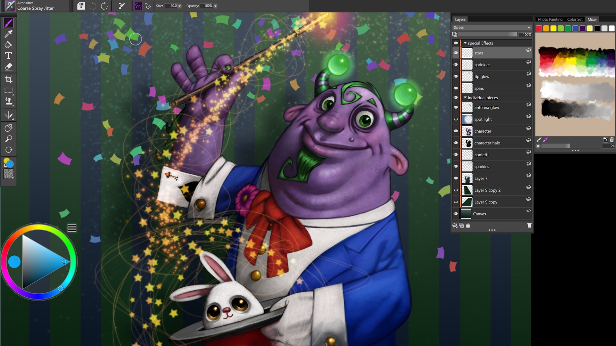Open the Coarse Spray Jitter brush selector
The image size is (616, 346).
(35, 6)
